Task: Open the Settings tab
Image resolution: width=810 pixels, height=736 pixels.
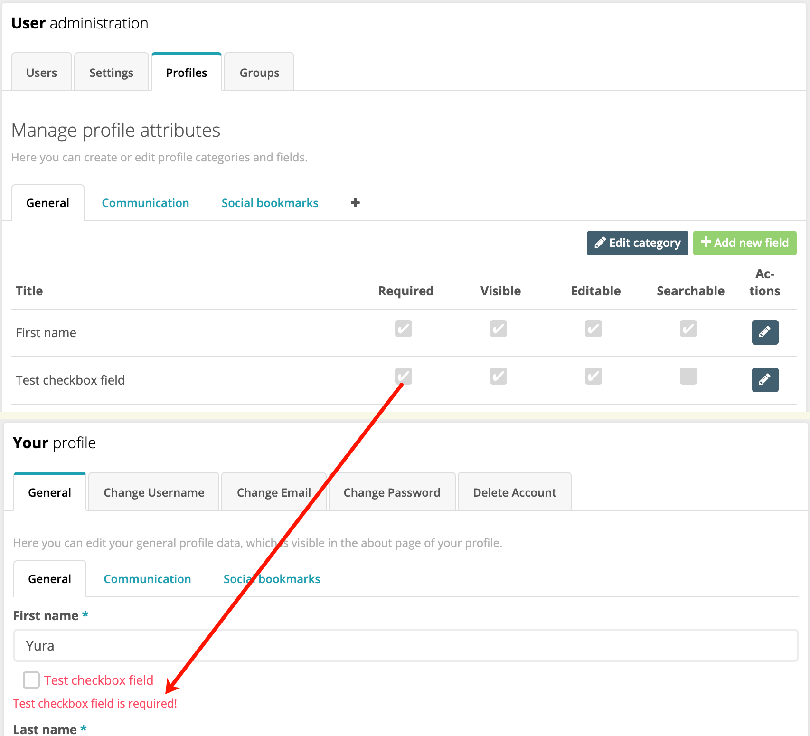Action: click(111, 72)
